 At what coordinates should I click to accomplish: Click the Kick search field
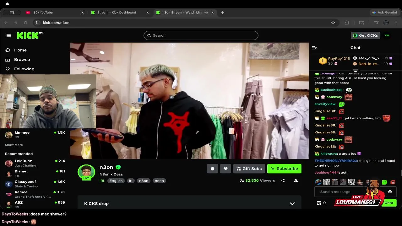pyautogui.click(x=201, y=35)
